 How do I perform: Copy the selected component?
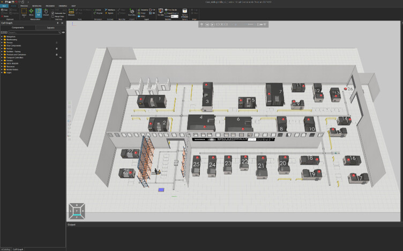click(x=4, y=10)
